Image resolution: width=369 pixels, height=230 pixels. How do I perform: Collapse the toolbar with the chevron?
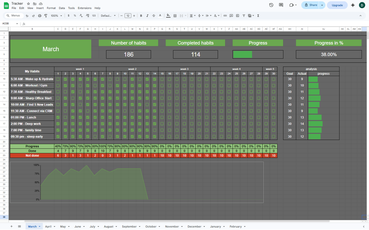[x=361, y=16]
